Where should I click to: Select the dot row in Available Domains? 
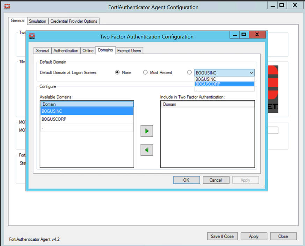(87, 127)
